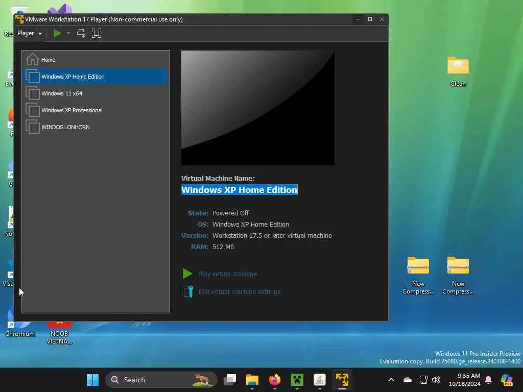Click the Virtual Machine Name text field
523x392 pixels.
(239, 190)
